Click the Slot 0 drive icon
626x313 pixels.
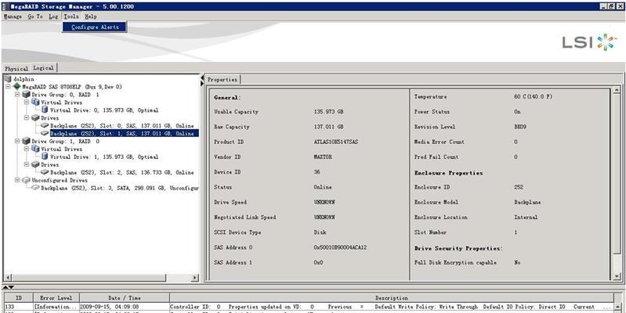pos(45,126)
